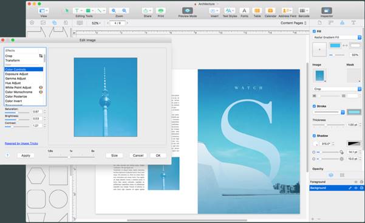Toggle the Fill checkbox
The height and width of the screenshot is (223, 365).
point(314,31)
